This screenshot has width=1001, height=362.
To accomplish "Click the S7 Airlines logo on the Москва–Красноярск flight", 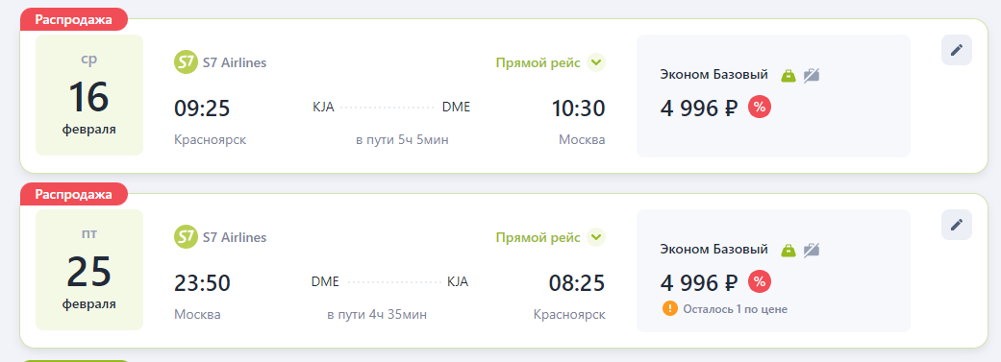I will pos(186,237).
